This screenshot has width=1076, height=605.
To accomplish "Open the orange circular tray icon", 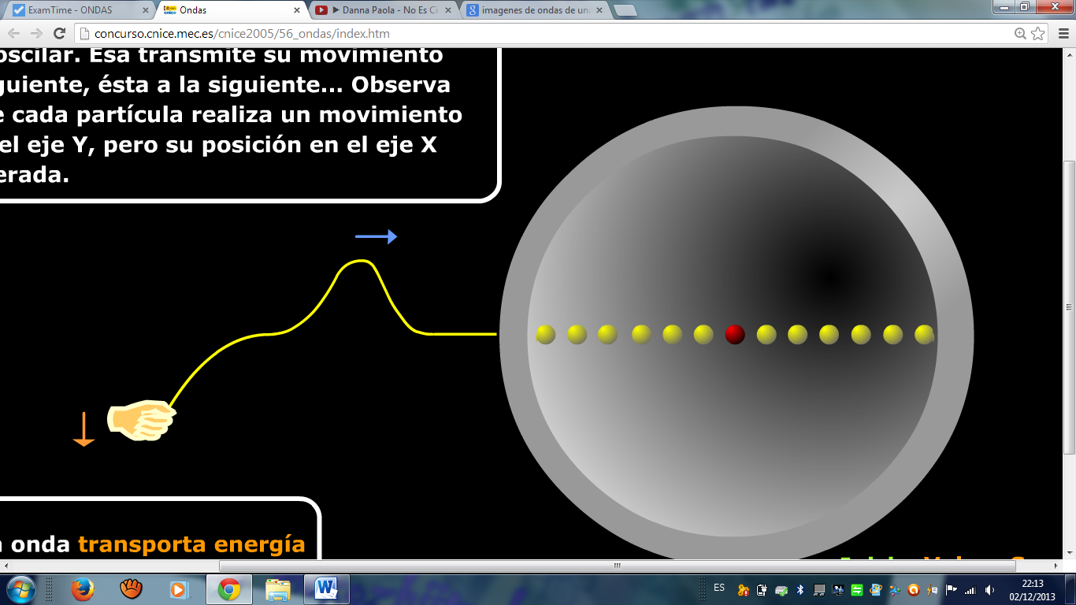I will click(914, 589).
